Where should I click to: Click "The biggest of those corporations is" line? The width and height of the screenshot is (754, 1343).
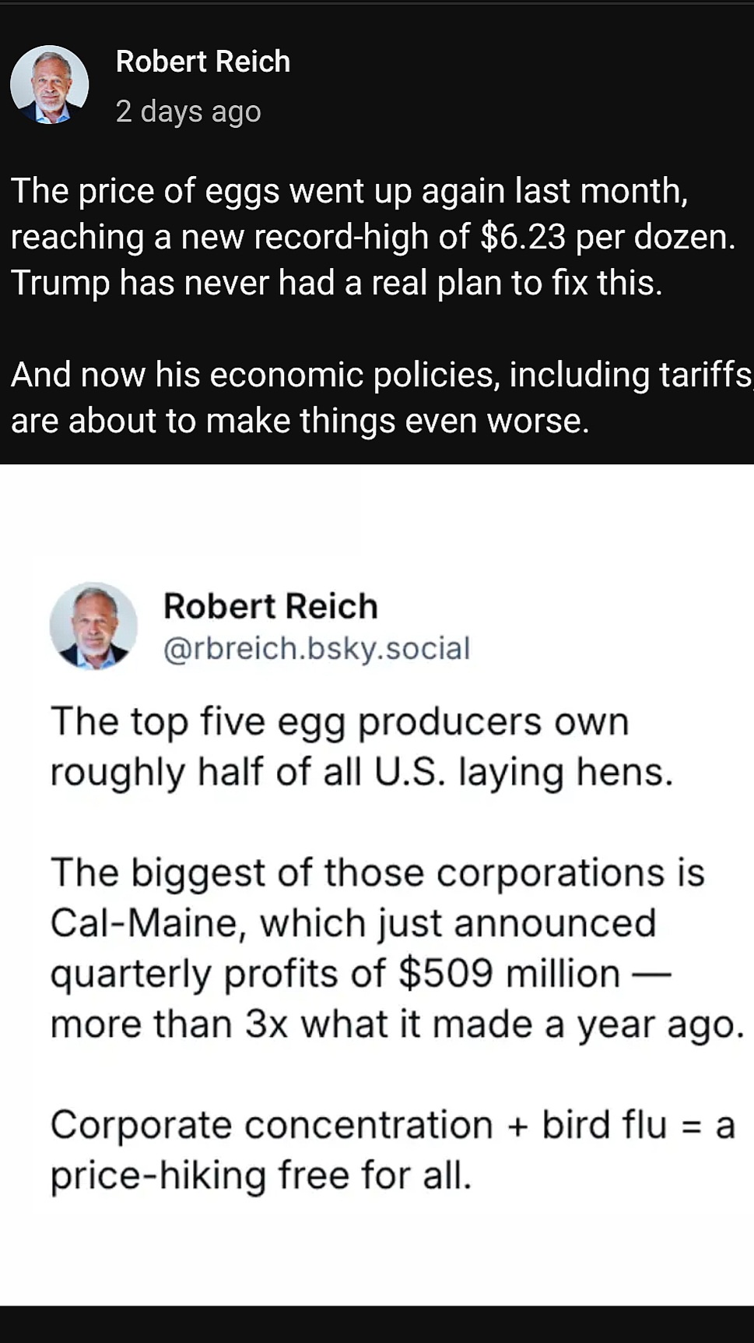377,872
